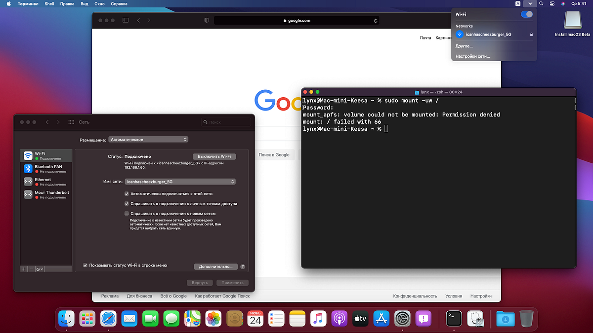Open the 'Размещение' dropdown
The width and height of the screenshot is (593, 333).
tap(148, 139)
